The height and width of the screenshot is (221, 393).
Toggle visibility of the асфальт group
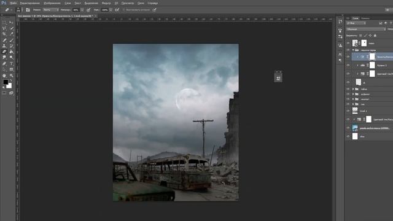(x=348, y=94)
